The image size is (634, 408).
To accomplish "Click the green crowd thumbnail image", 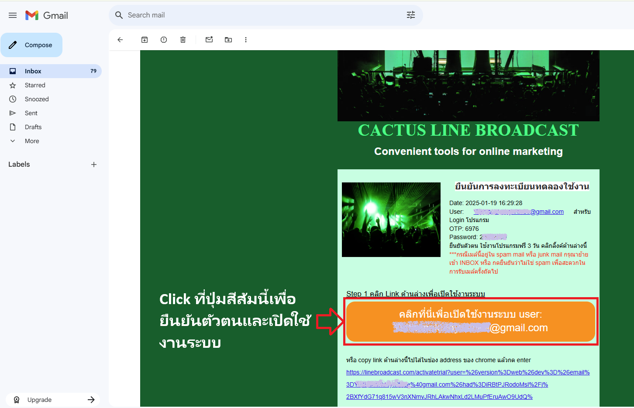I will pos(391,219).
